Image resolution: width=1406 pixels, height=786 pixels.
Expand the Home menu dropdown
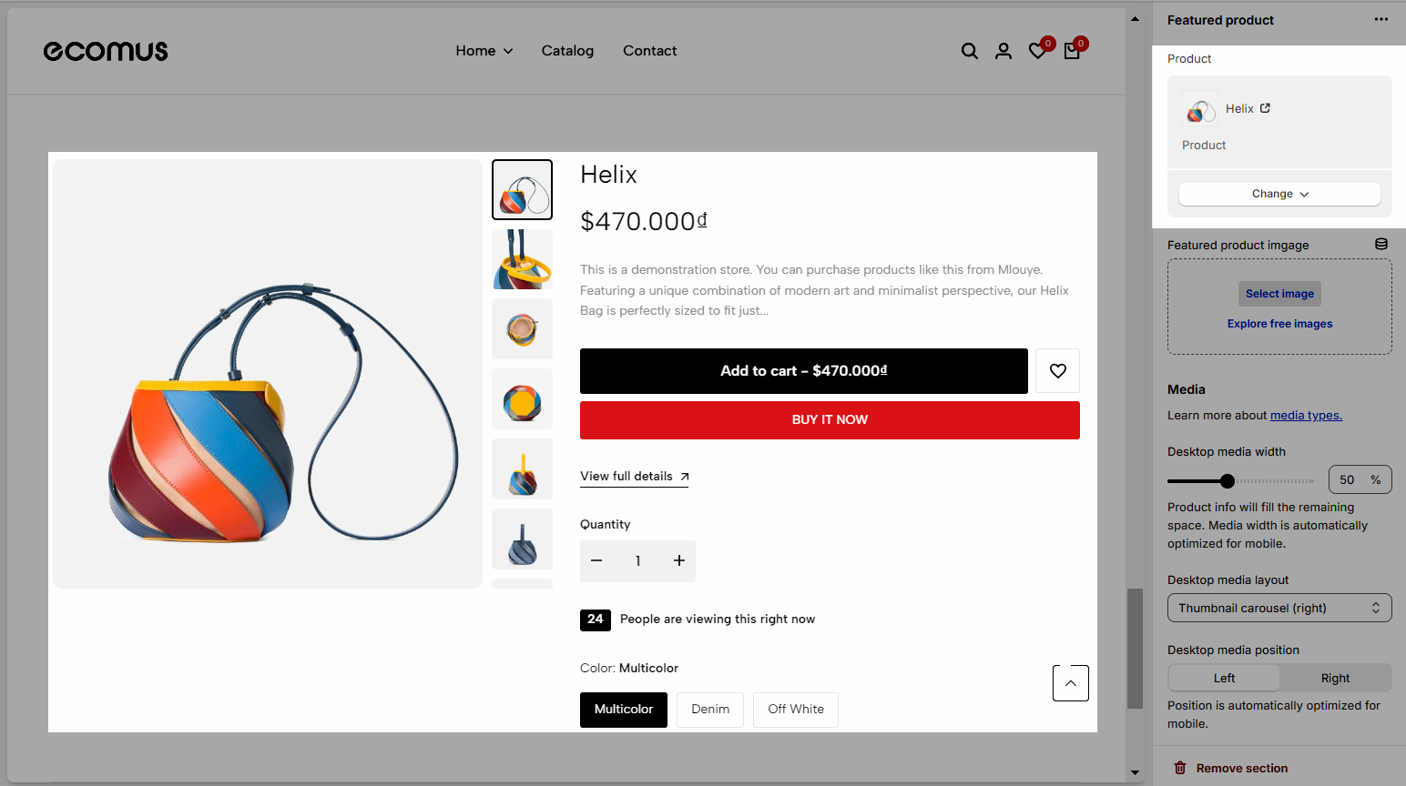(x=484, y=51)
